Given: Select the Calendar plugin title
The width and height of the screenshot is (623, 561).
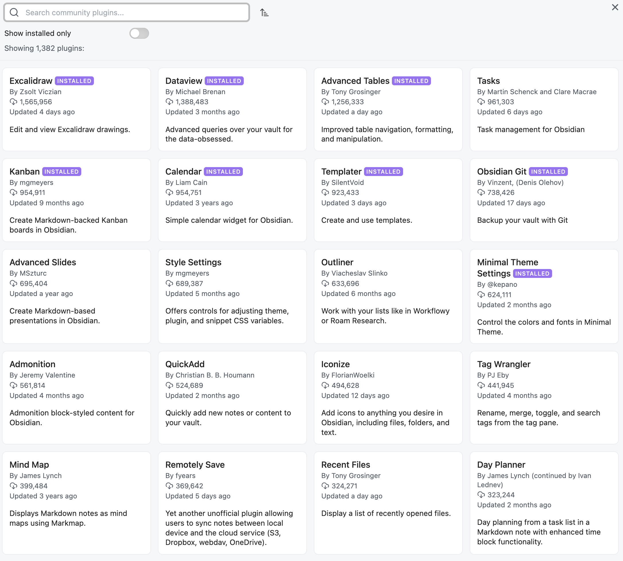Looking at the screenshot, I should pyautogui.click(x=183, y=172).
